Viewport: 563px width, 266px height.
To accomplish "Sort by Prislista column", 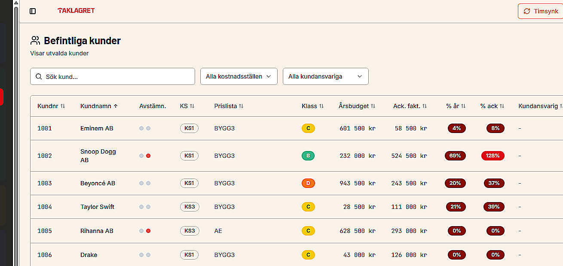I will (229, 106).
